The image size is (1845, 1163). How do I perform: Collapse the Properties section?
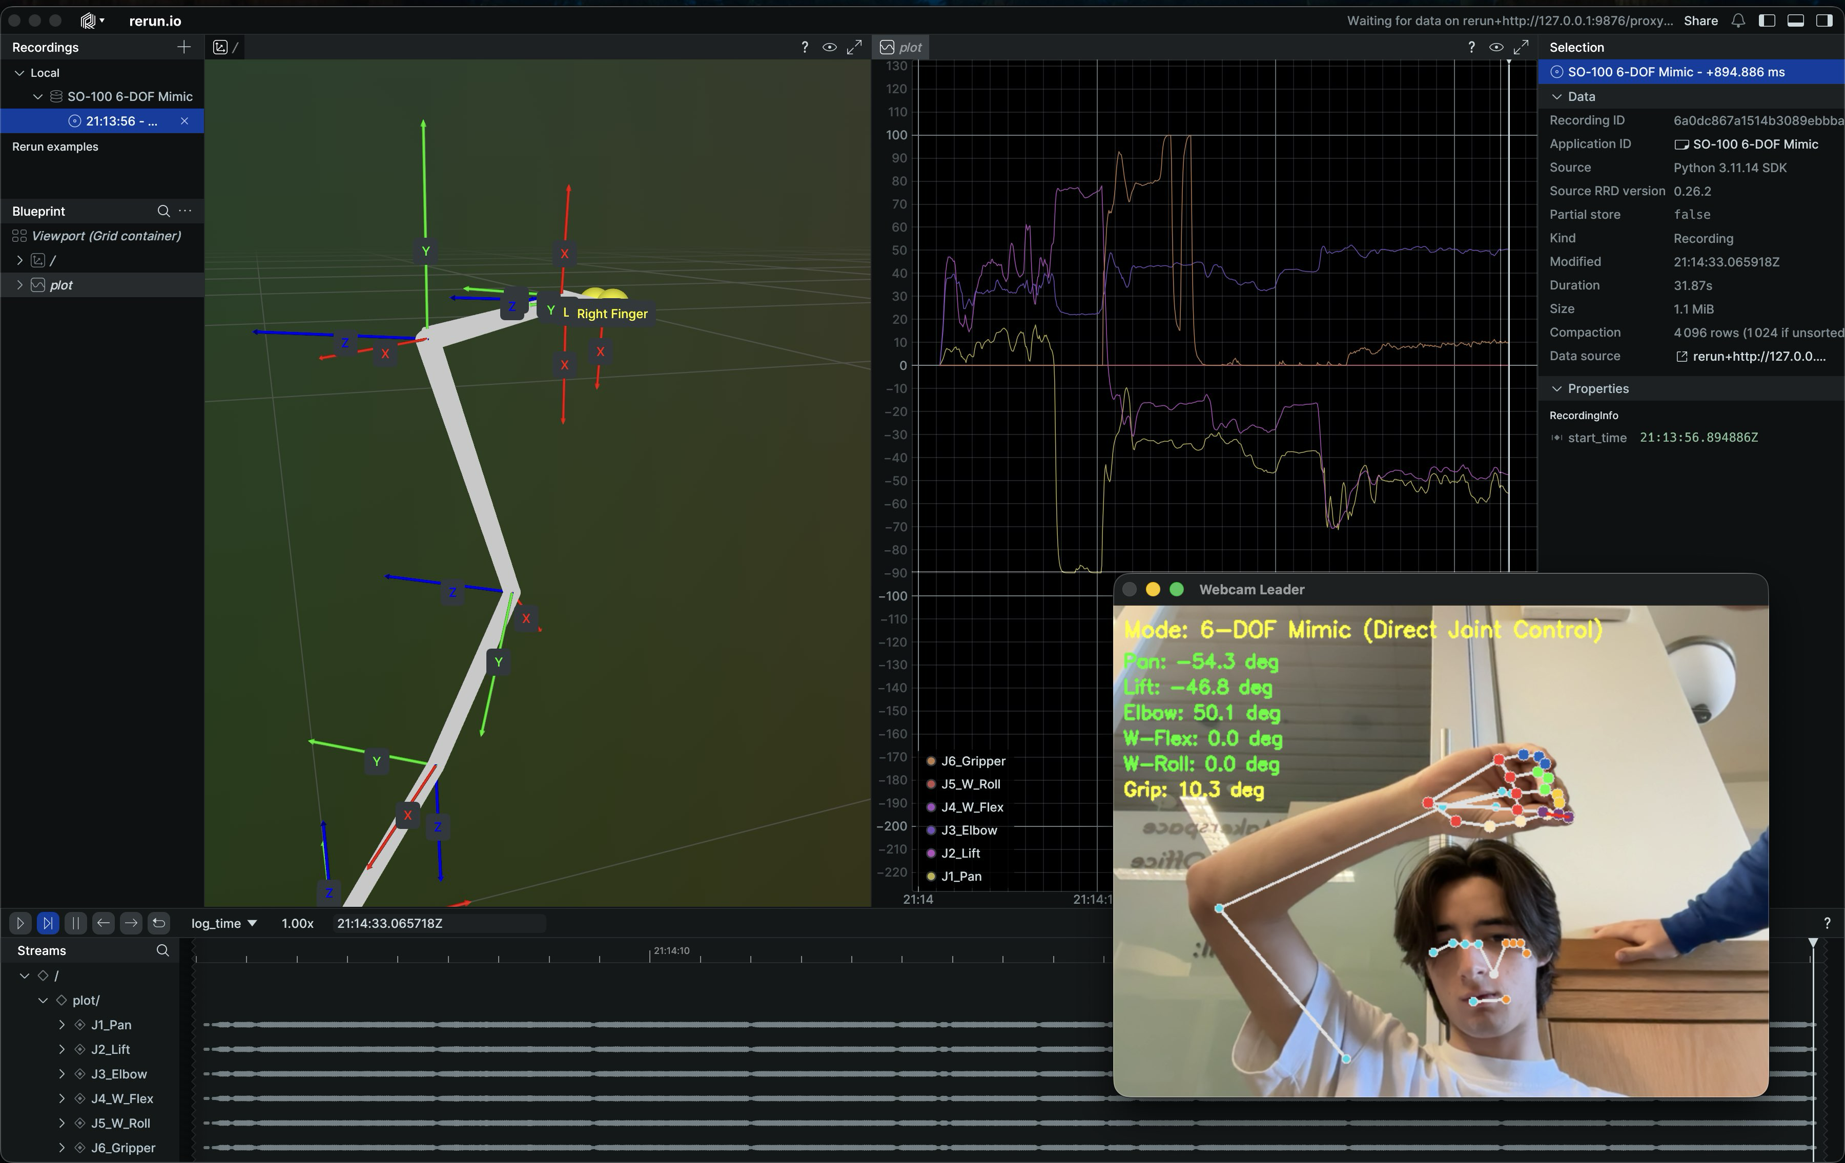[x=1556, y=388]
